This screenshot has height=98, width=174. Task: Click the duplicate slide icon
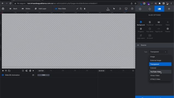(x=81, y=9)
